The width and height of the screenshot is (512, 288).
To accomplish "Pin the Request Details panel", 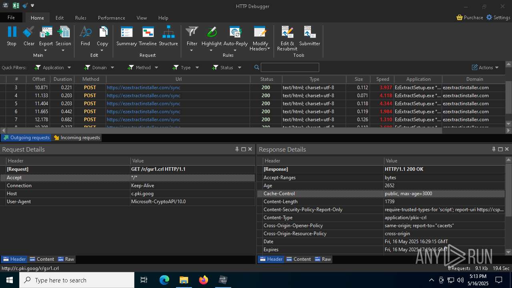I will tap(237, 149).
